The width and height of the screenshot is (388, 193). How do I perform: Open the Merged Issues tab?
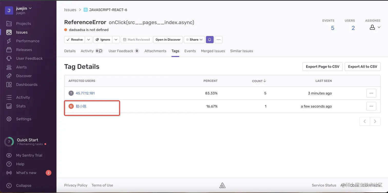click(x=213, y=51)
